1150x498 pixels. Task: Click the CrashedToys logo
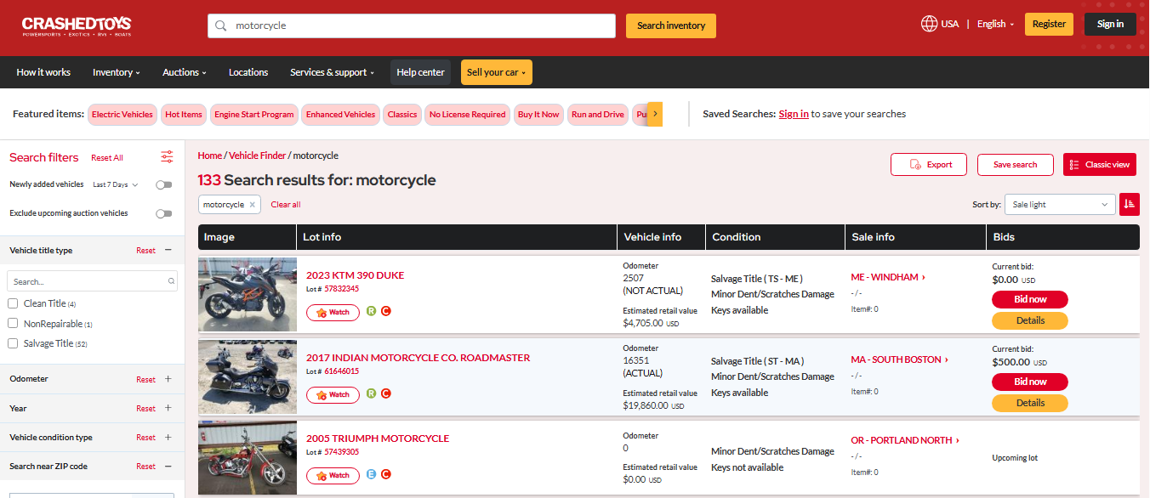(77, 25)
